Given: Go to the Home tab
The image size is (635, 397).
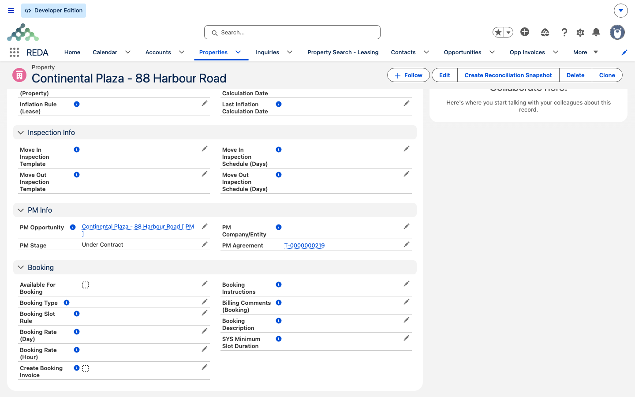Looking at the screenshot, I should (72, 52).
